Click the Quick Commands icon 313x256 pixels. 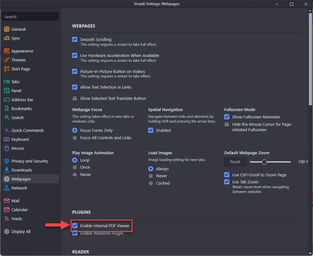pyautogui.click(x=7, y=131)
